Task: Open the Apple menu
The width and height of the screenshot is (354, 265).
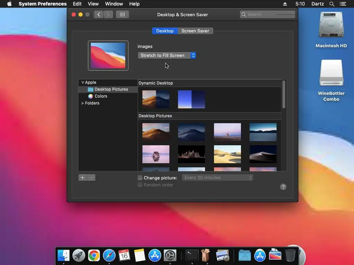Action: tap(9, 4)
